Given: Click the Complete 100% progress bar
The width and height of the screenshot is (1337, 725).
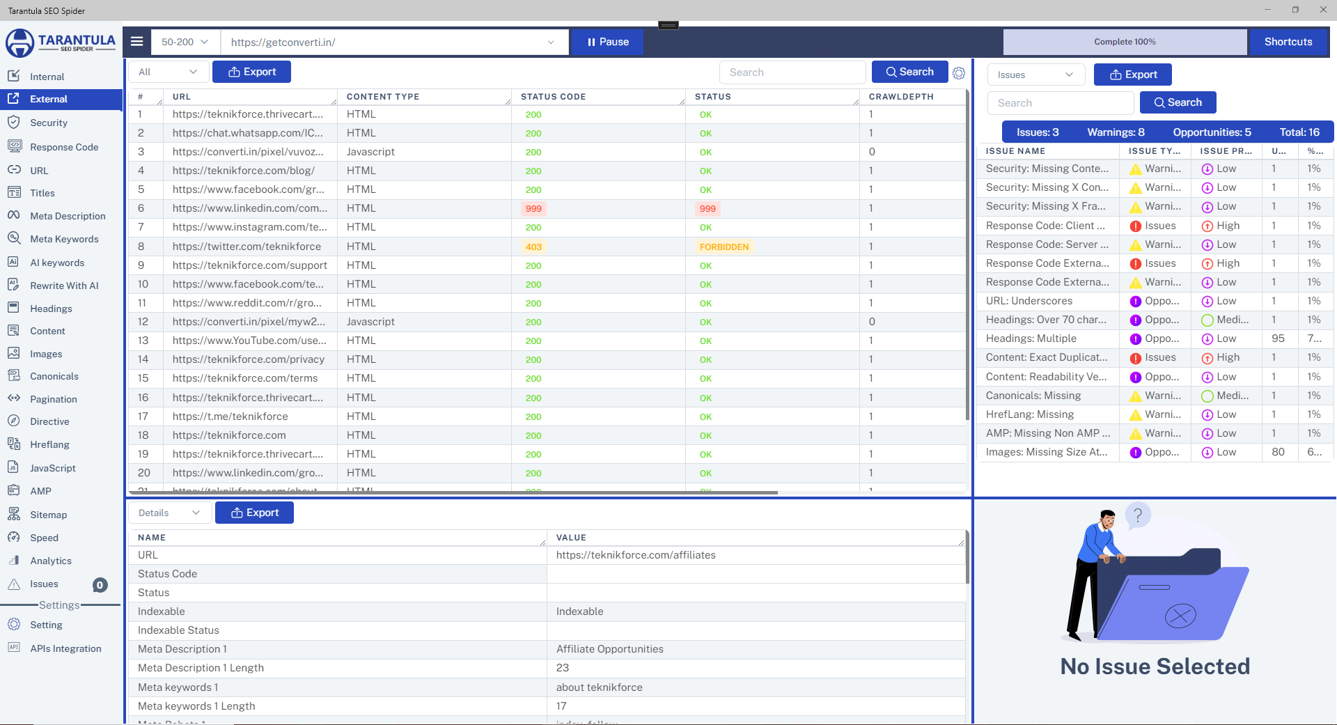Looking at the screenshot, I should (1125, 42).
